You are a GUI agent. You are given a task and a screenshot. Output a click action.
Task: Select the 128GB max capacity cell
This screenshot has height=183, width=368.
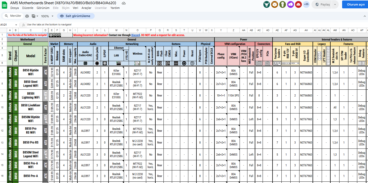pyautogui.click(x=75, y=95)
